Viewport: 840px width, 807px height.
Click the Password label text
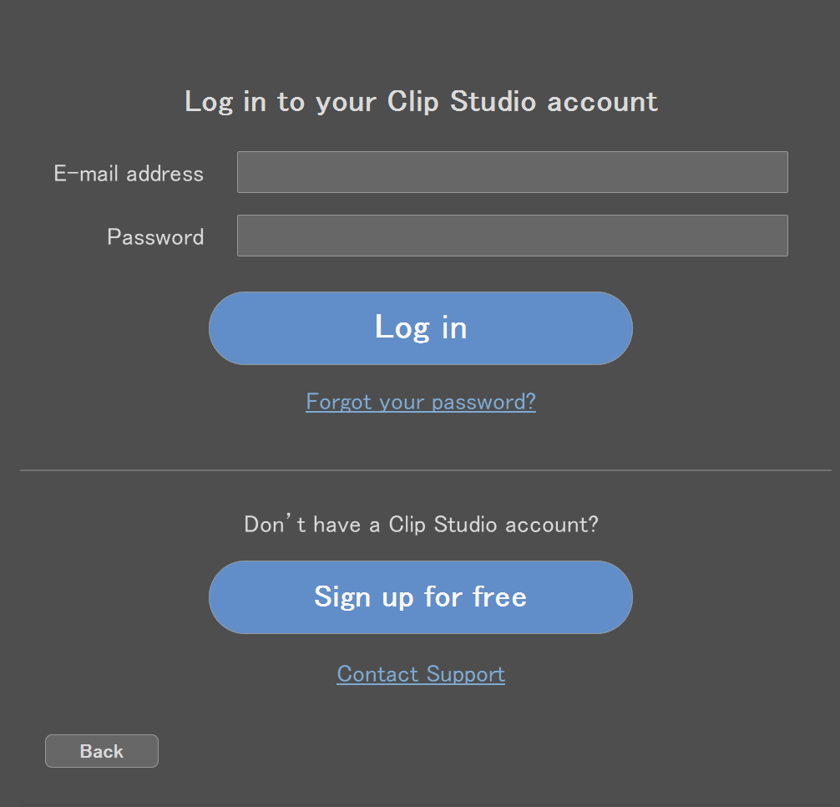coord(155,237)
